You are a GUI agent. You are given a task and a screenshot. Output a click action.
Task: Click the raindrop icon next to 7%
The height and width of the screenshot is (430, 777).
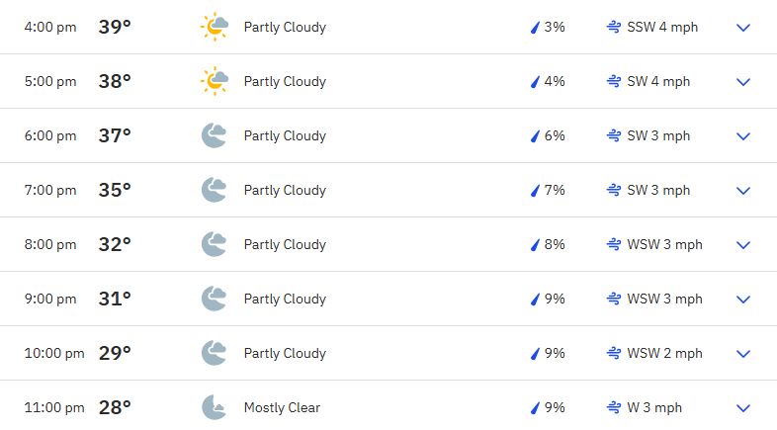[x=535, y=190]
